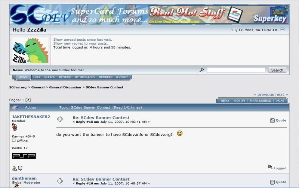This screenshot has width=299, height=188.
Task: Go to SCdev.org breadcrumb link
Action: tap(18, 87)
